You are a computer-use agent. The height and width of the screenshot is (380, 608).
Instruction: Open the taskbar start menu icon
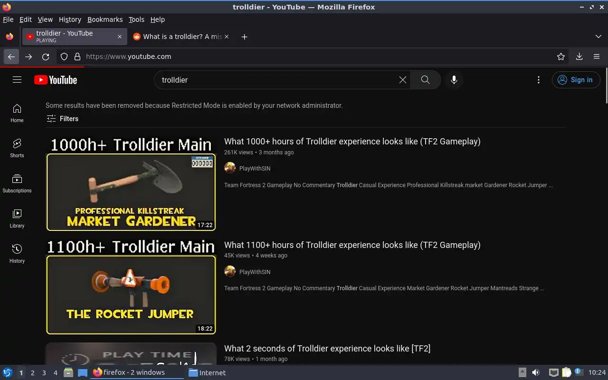(x=7, y=372)
